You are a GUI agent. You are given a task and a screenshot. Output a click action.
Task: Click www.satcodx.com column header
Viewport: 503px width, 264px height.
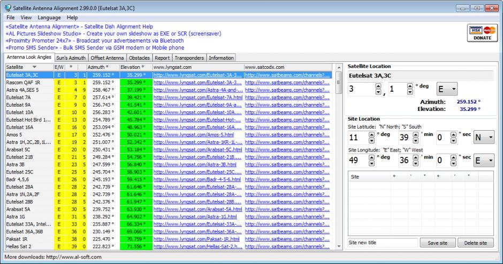tap(288, 67)
